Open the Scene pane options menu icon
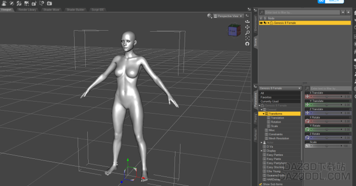Screen dimensions: 356x186 click(255, 10)
